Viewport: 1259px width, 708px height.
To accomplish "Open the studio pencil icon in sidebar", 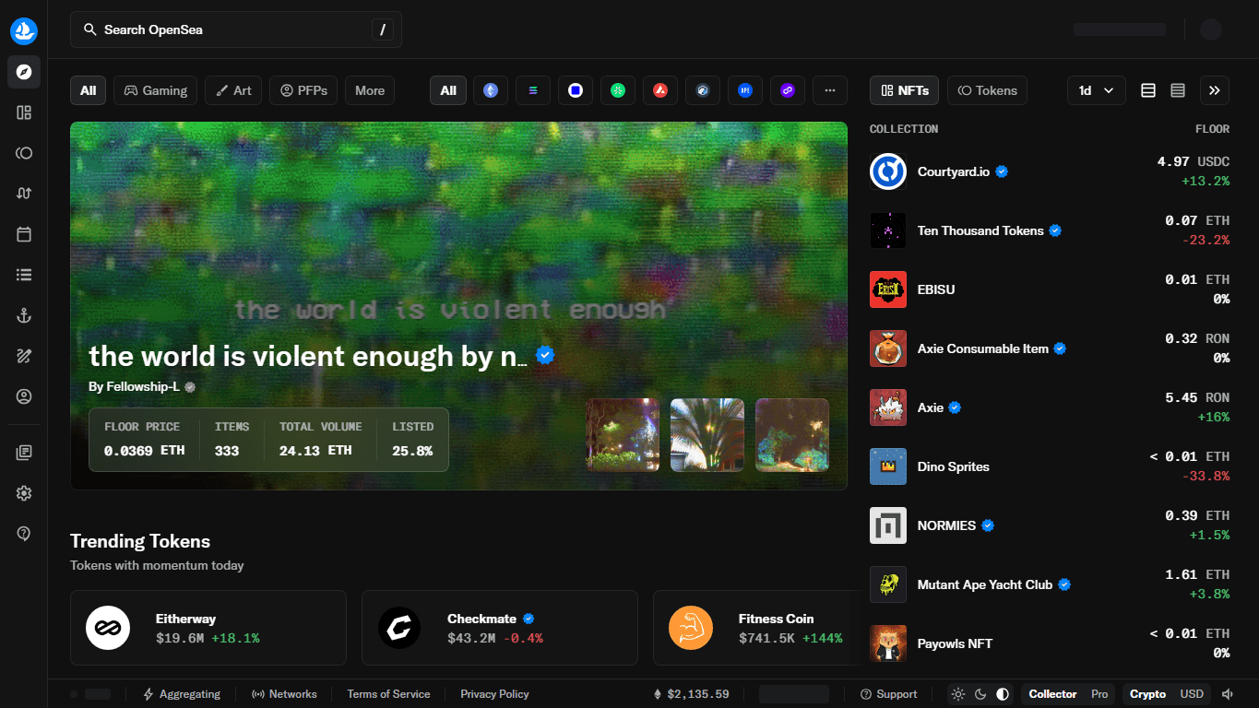I will 24,356.
